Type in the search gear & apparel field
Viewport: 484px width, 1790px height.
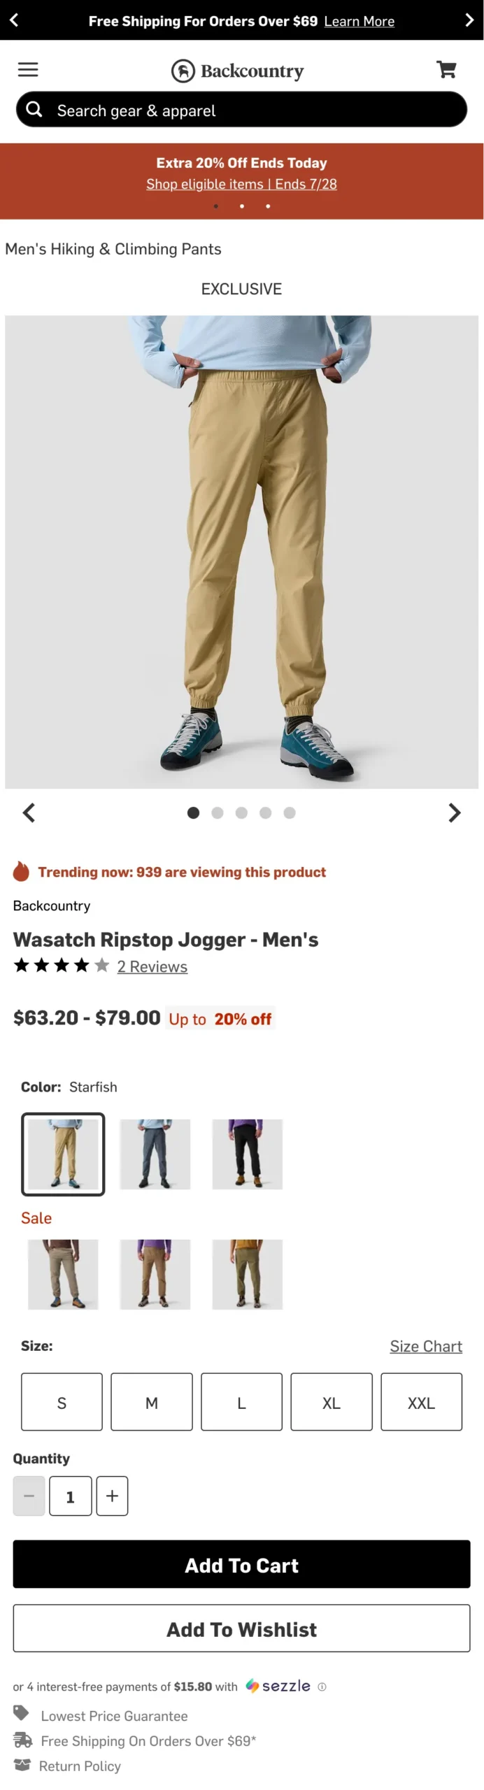252,110
